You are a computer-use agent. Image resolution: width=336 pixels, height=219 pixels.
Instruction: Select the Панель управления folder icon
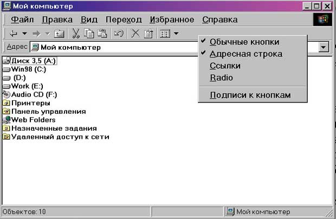(6, 112)
